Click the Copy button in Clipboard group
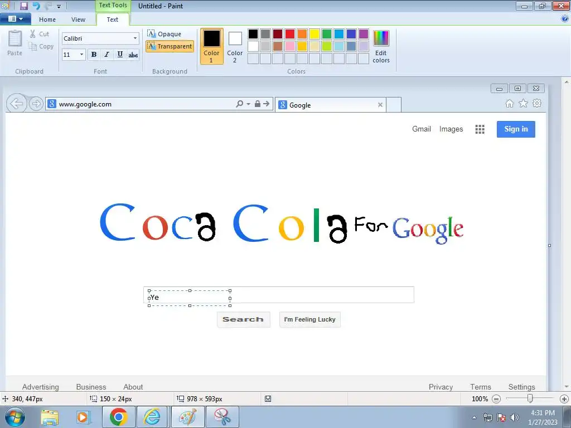 click(41, 46)
